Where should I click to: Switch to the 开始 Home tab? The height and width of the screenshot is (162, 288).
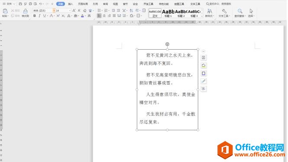tap(61, 4)
